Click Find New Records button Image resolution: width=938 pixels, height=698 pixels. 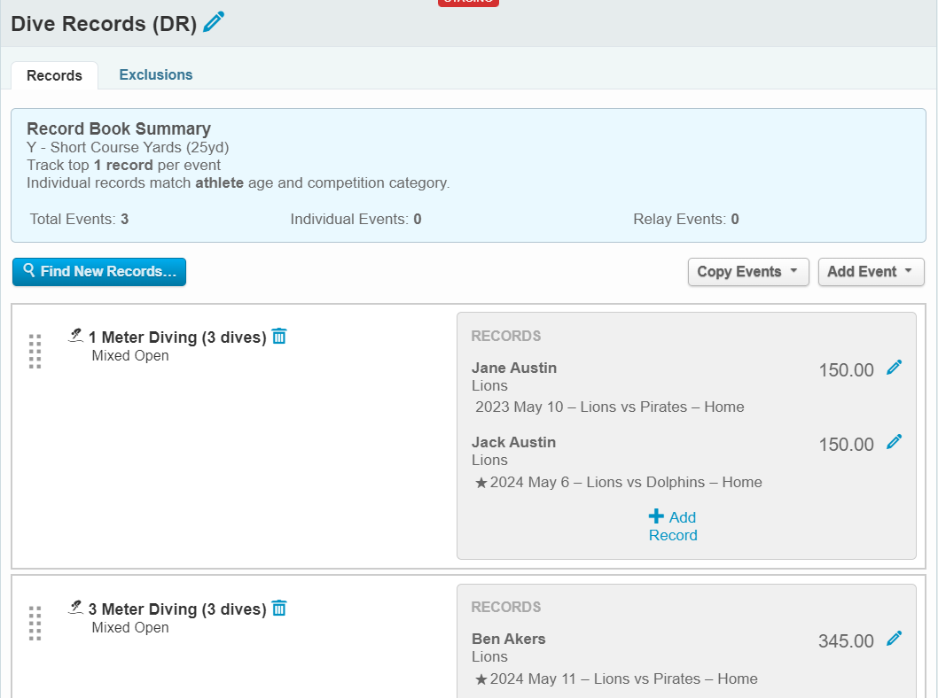(x=99, y=272)
